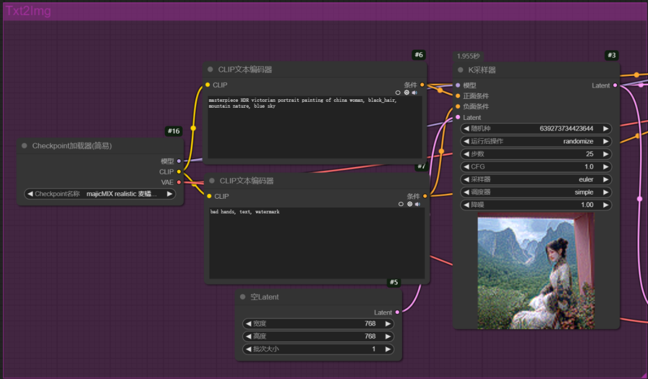Select the Txt2Img group title
The image size is (648, 379).
pos(28,11)
